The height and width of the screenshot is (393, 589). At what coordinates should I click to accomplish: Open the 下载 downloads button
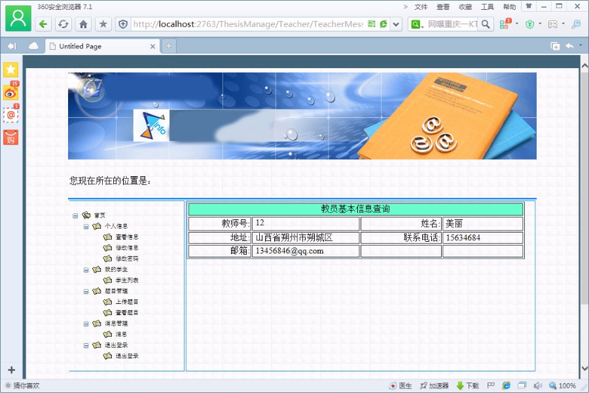point(468,386)
